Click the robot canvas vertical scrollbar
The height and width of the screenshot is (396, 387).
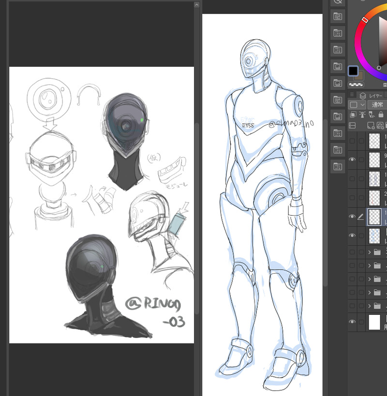click(326, 203)
